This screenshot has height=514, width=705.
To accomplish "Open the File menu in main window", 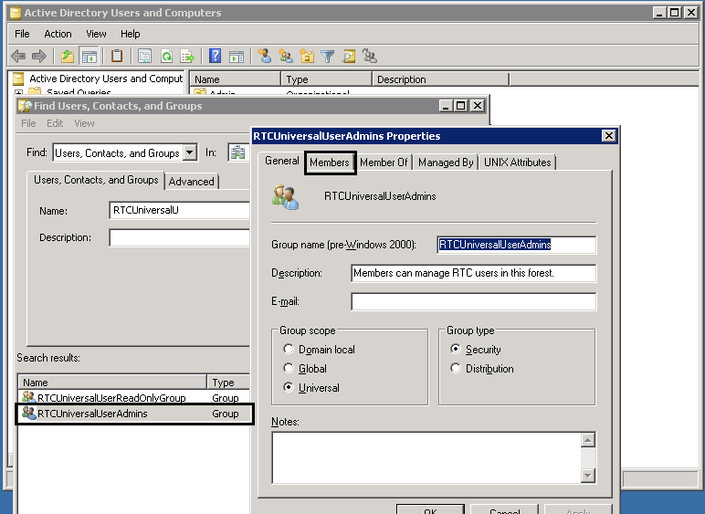I will [22, 34].
